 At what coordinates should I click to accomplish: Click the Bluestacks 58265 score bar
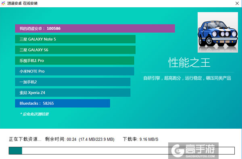63,103
